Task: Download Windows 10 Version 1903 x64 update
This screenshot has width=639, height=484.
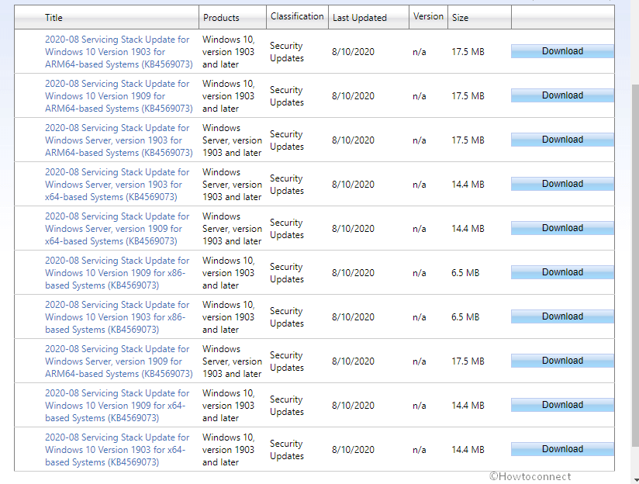Action: tap(562, 449)
